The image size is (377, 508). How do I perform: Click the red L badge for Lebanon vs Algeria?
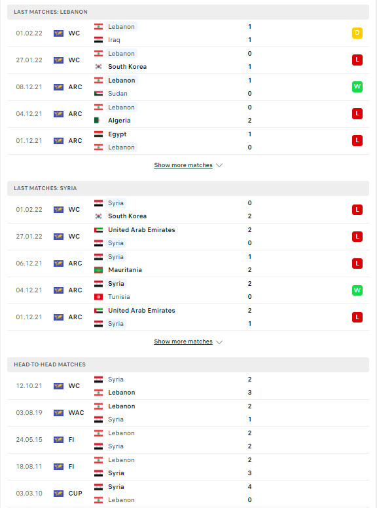(357, 113)
